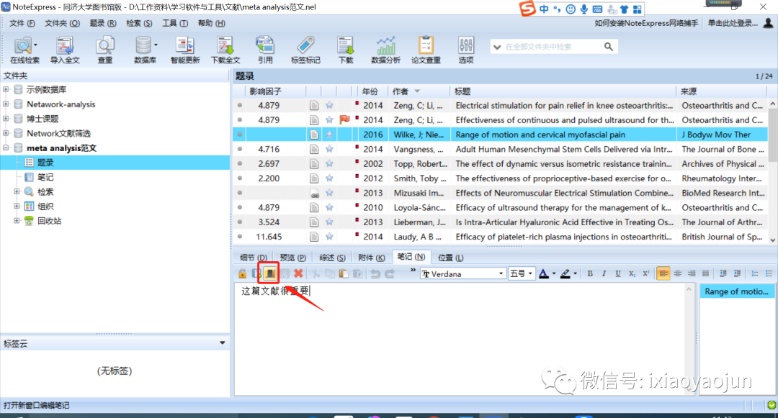The height and width of the screenshot is (418, 778).
Task: Toggle read dot for Laudy 2014 record
Action: [x=240, y=237]
